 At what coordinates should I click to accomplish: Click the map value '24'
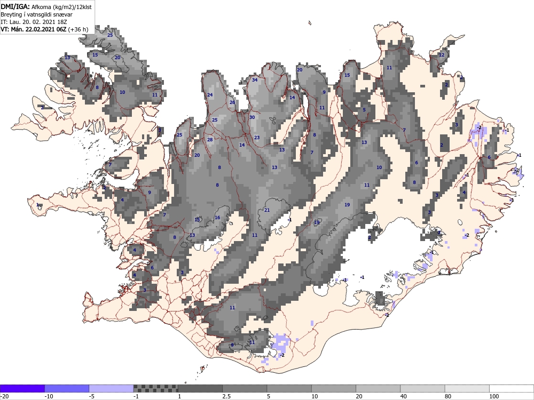210,95
